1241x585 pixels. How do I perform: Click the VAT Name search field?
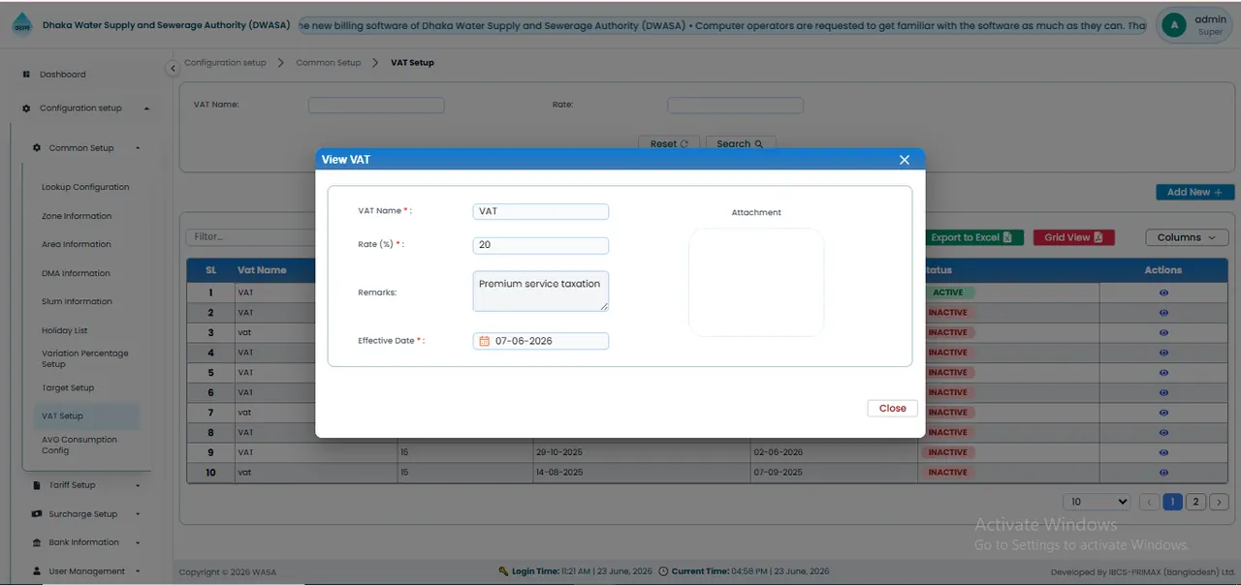coord(376,105)
